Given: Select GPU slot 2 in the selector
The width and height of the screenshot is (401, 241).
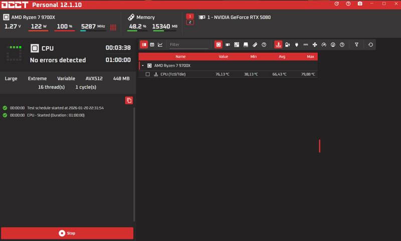Looking at the screenshot, I should pos(190,22).
